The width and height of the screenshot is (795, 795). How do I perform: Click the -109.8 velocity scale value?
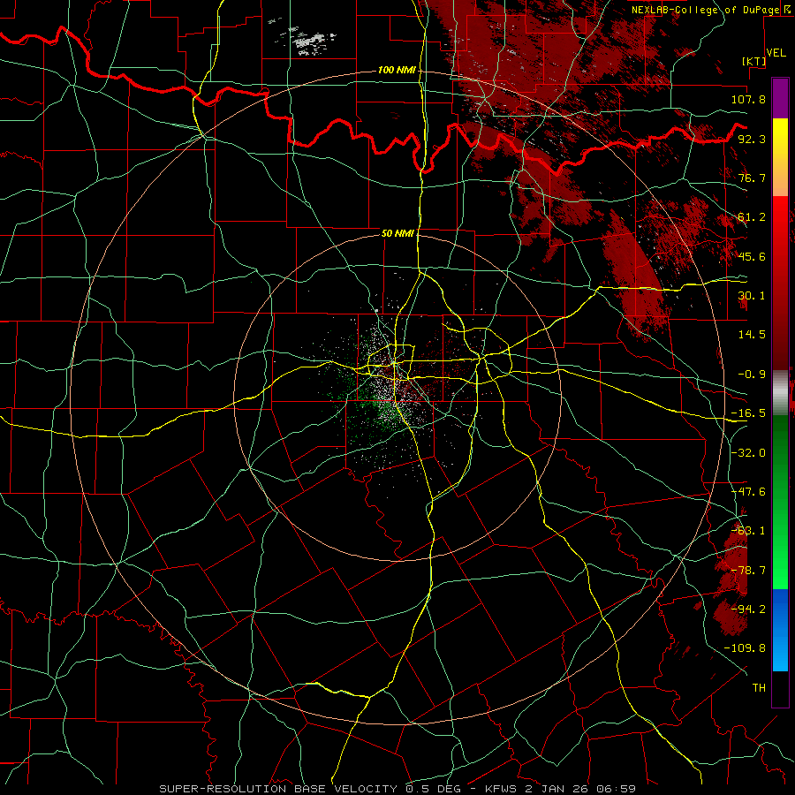click(x=745, y=648)
